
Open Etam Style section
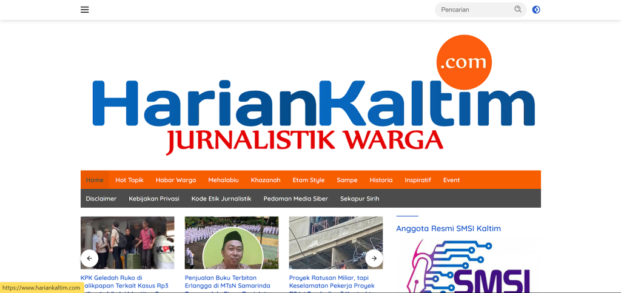(309, 180)
